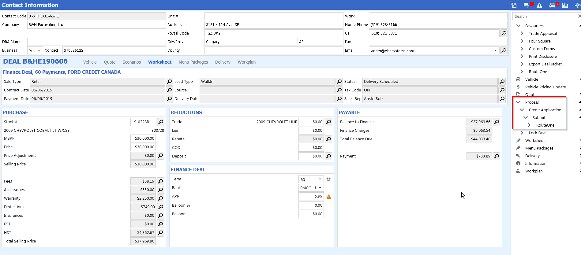Open Fees detail magnifier
Viewport: 581px width, 255px height.
pos(160,181)
